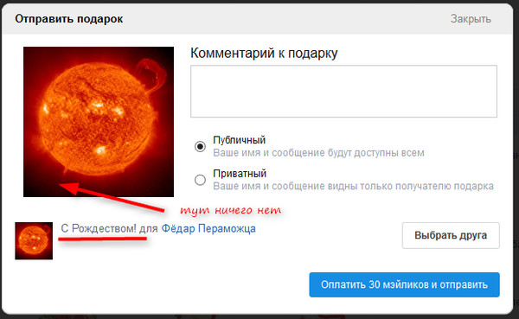
Task: Click Оплатить 30 мэйликов и отправить
Action: pyautogui.click(x=404, y=284)
